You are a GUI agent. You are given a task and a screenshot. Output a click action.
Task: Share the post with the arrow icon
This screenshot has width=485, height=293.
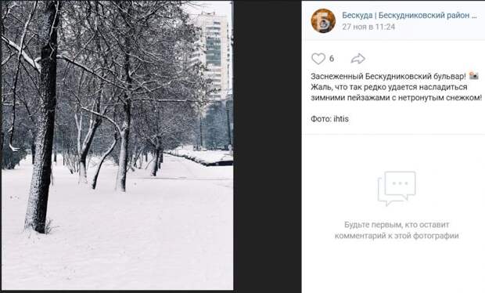(x=357, y=59)
